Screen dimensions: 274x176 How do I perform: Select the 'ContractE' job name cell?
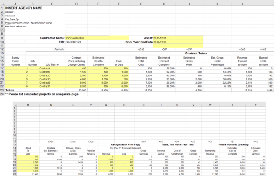52,83
